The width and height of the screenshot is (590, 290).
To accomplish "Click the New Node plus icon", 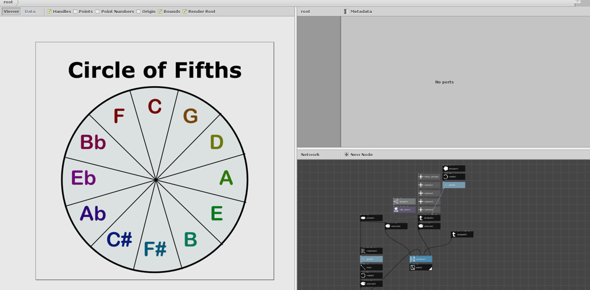I will pyautogui.click(x=346, y=154).
